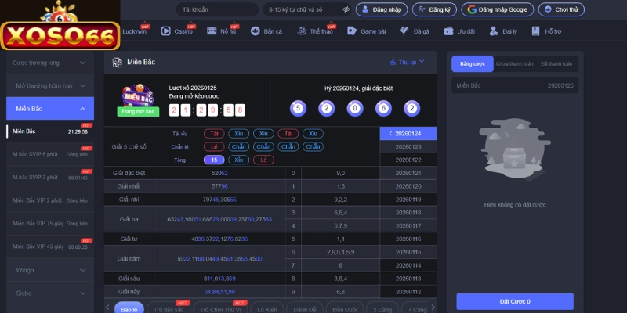The image size is (627, 313).
Task: Select period 20260123 in list
Action: pos(408,147)
